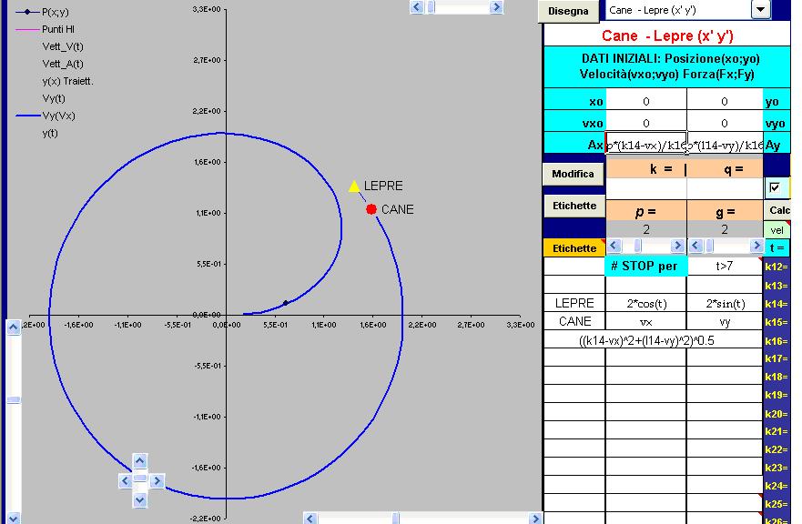802x524 pixels.
Task: Toggle the checkbox above the Calc button
Action: coord(776,186)
